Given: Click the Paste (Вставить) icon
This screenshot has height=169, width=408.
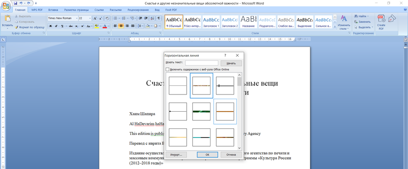Looking at the screenshot, I should pyautogui.click(x=7, y=19).
